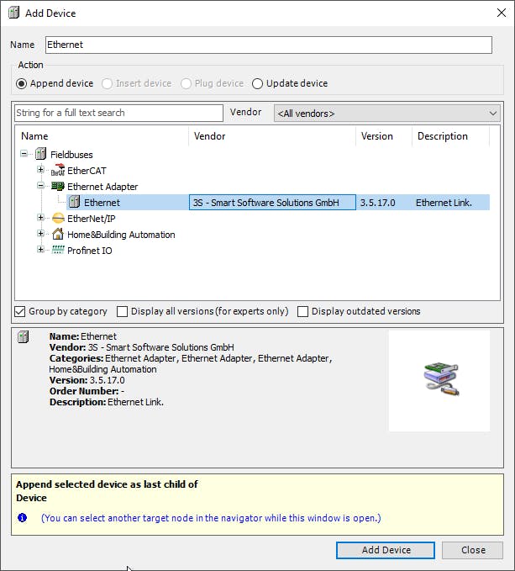Click the Name input field
515x571 pixels.
coord(269,45)
